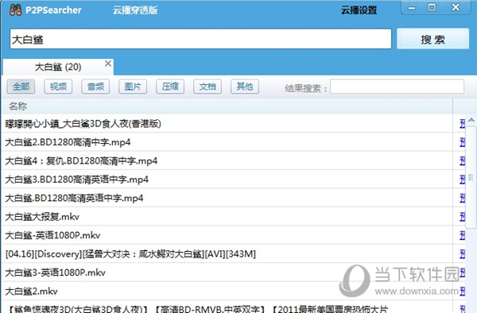Maximize the P2PSearcher window
The width and height of the screenshot is (477, 313).
click(432, 7)
